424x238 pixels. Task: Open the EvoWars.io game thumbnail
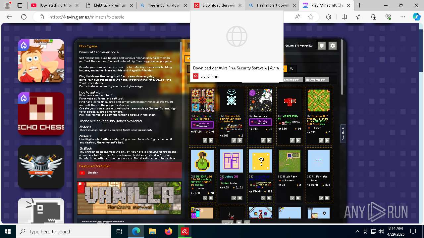pyautogui.click(x=41, y=167)
